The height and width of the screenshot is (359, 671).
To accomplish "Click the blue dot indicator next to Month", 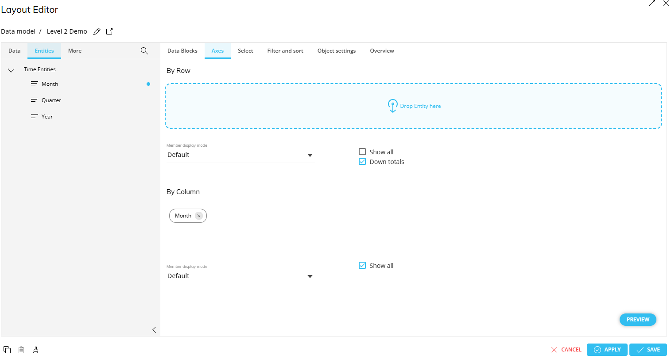I will point(148,84).
